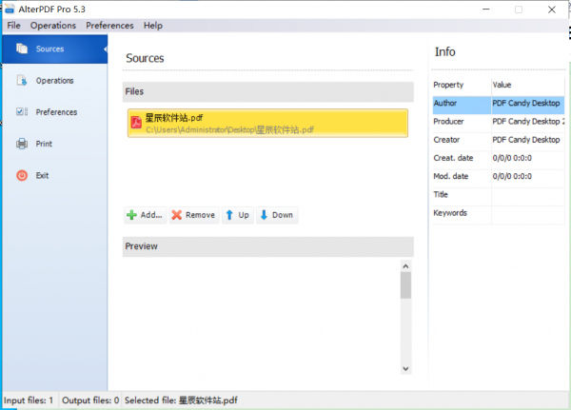Viewport: 571px width, 410px height.
Task: Select the Print sidebar label
Action: 44,144
